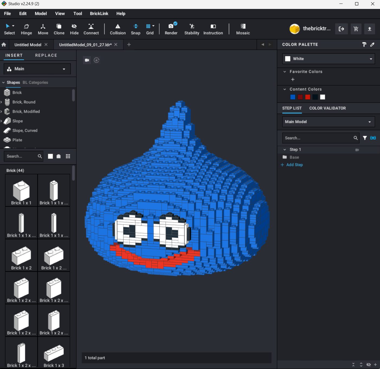Expand the Slope category
This screenshot has width=380, height=369.
[1, 121]
